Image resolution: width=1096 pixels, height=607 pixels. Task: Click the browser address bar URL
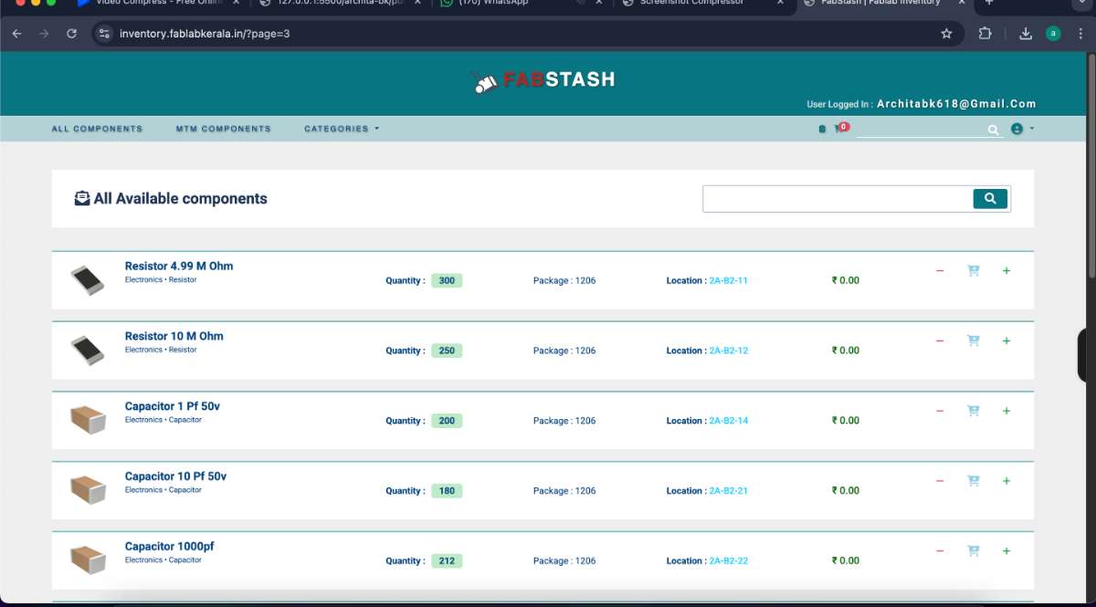pyautogui.click(x=205, y=34)
